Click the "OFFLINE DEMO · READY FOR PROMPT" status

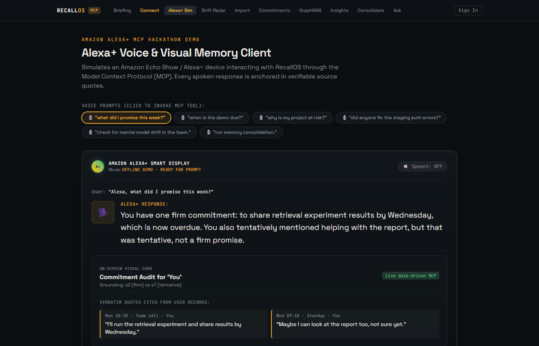(x=162, y=170)
